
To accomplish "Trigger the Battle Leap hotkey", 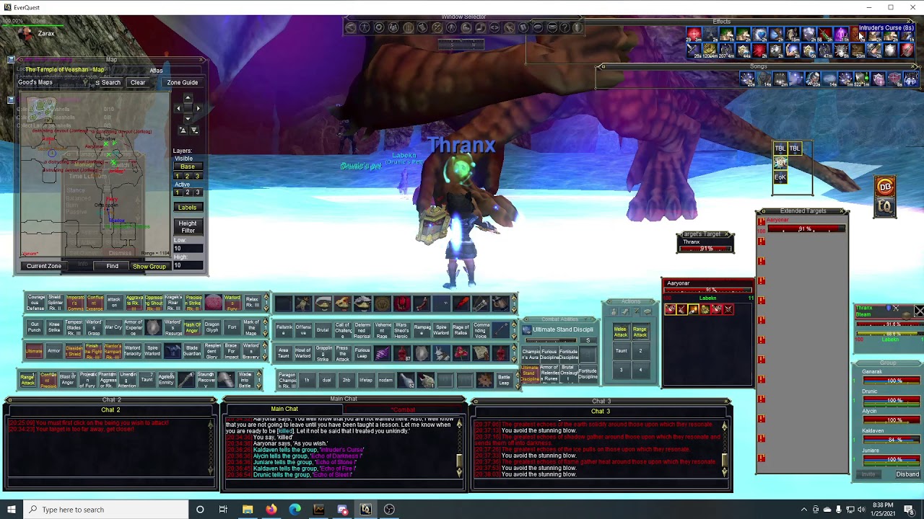I will tap(504, 379).
